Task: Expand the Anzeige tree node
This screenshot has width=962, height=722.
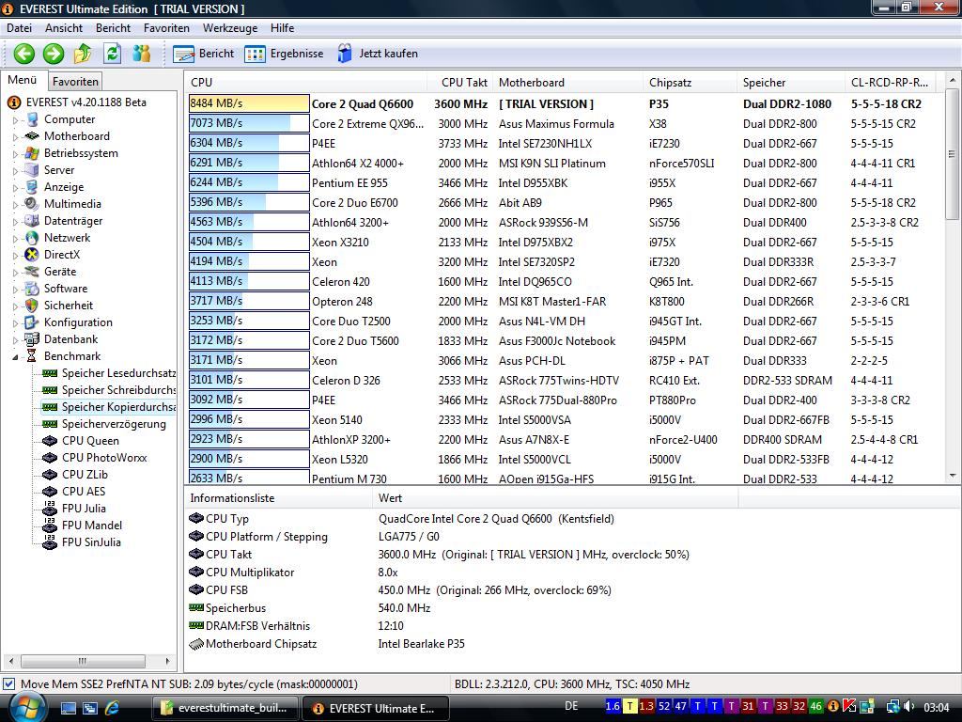Action: point(15,188)
